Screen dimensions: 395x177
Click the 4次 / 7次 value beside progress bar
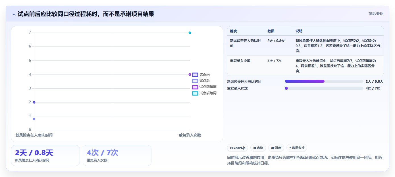point(373,88)
